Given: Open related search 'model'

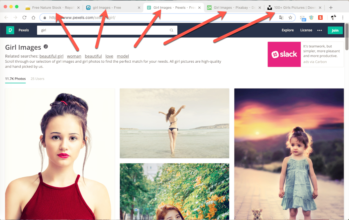Looking at the screenshot, I should 123,56.
